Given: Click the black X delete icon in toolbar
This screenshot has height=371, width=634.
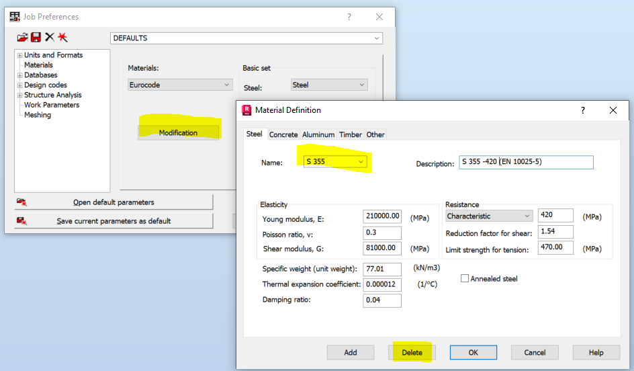Looking at the screenshot, I should pos(49,38).
